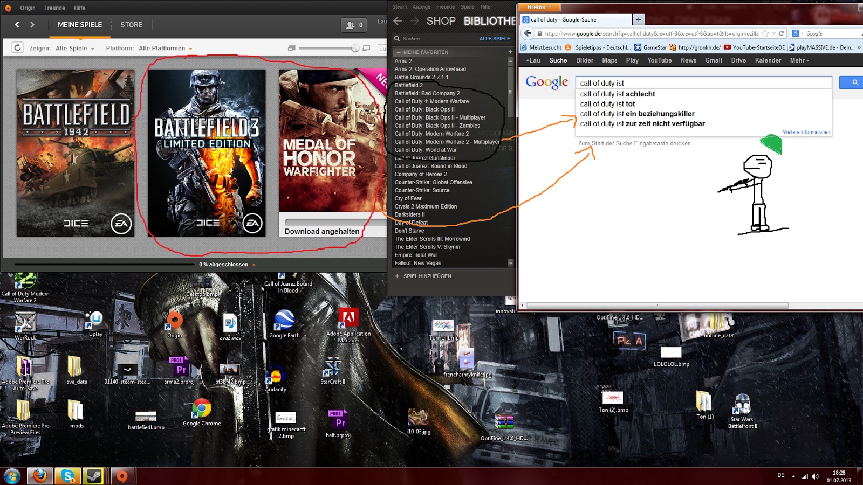The image size is (863, 485).
Task: Open Steam Spiele menu
Action: 468,7
